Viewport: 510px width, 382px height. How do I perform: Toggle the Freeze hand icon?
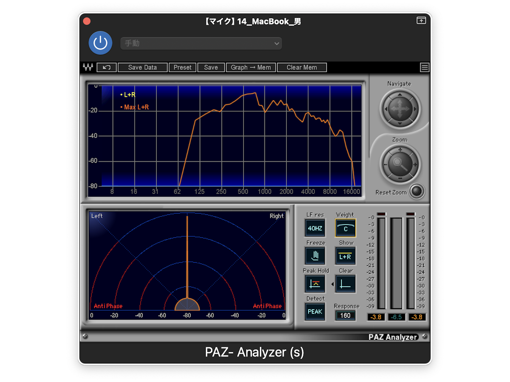(x=315, y=256)
